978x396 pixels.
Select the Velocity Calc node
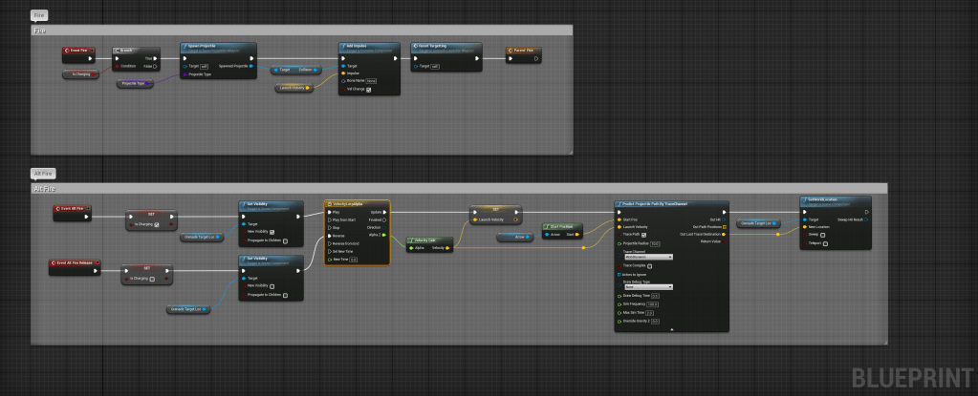point(426,240)
